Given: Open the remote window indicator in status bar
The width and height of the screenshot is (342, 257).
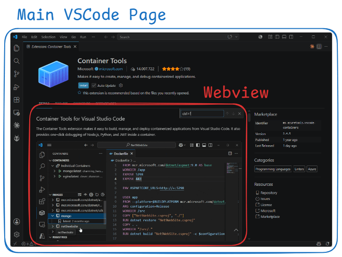Looking at the screenshot, I should click(x=15, y=244).
